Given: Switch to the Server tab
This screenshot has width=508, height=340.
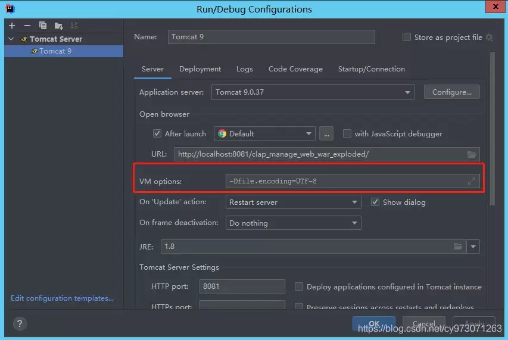Looking at the screenshot, I should pos(152,69).
